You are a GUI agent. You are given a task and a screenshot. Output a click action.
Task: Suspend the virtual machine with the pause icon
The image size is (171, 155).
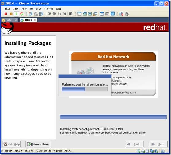coord(11,14)
